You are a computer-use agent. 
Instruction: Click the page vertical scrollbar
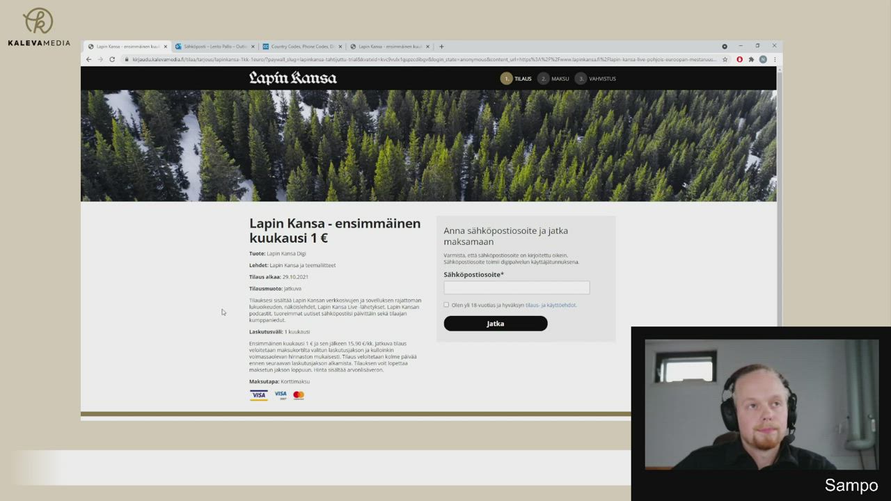point(780,195)
